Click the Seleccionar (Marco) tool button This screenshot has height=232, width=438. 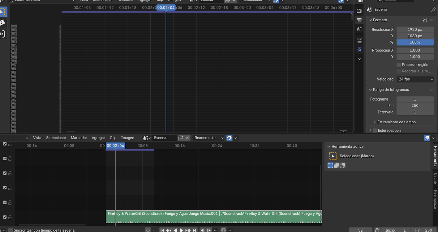(x=333, y=156)
